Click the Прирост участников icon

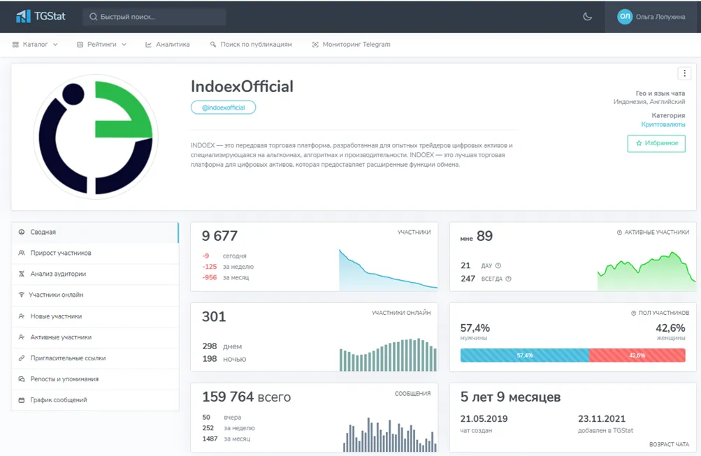[x=22, y=253]
